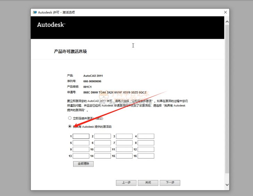253x196 pixels.
Task: Select the I have an activation code option
Action: [x=70, y=127]
